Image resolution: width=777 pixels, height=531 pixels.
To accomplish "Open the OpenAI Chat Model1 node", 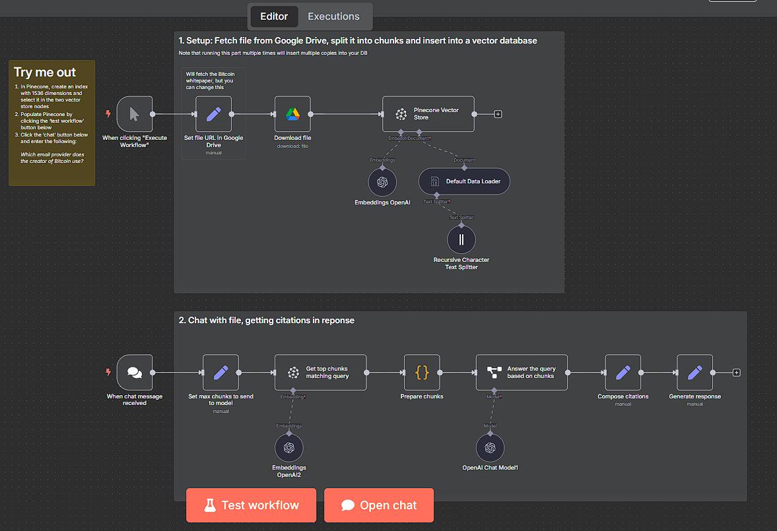I will click(x=490, y=448).
